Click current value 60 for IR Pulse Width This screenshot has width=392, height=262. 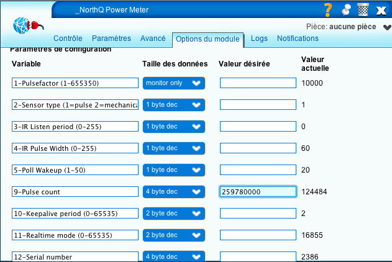pyautogui.click(x=306, y=148)
